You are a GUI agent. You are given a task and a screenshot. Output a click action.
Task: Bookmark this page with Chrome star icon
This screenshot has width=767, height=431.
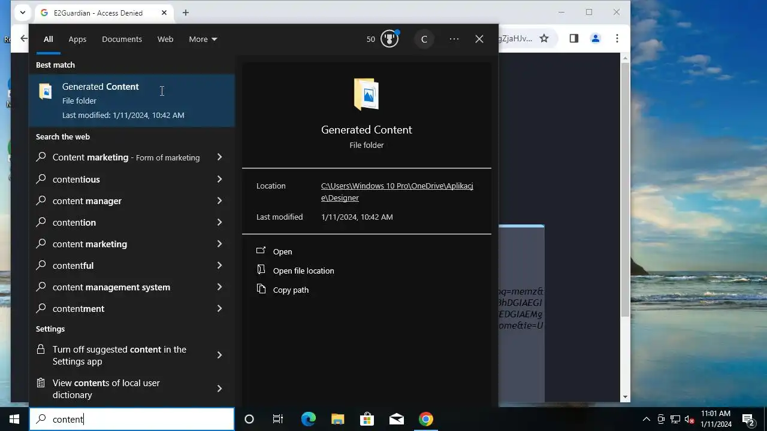click(x=544, y=38)
